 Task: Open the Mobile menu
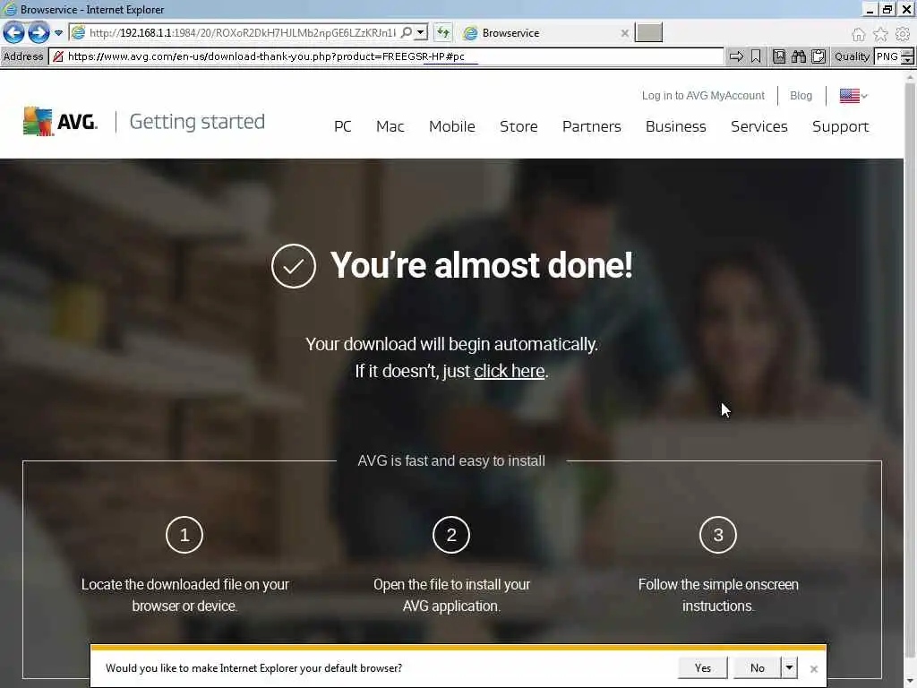coord(452,126)
